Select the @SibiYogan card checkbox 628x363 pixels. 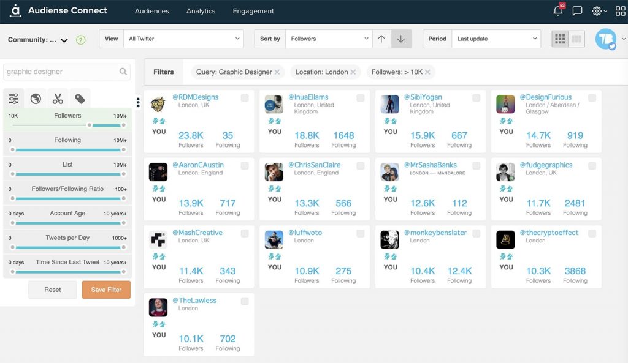[476, 98]
